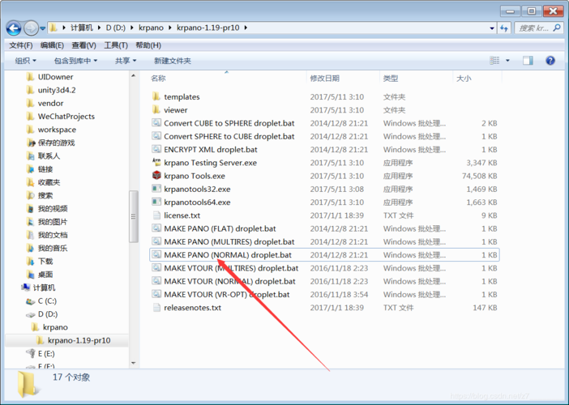
Task: Open the 工具(T) menu
Action: tap(116, 45)
